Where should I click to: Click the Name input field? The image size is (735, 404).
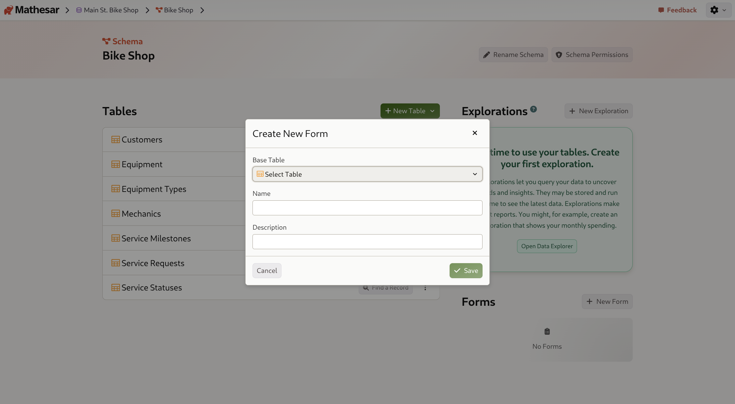pyautogui.click(x=367, y=208)
